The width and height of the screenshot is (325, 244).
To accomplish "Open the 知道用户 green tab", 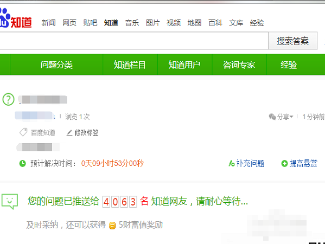I will pyautogui.click(x=184, y=65).
